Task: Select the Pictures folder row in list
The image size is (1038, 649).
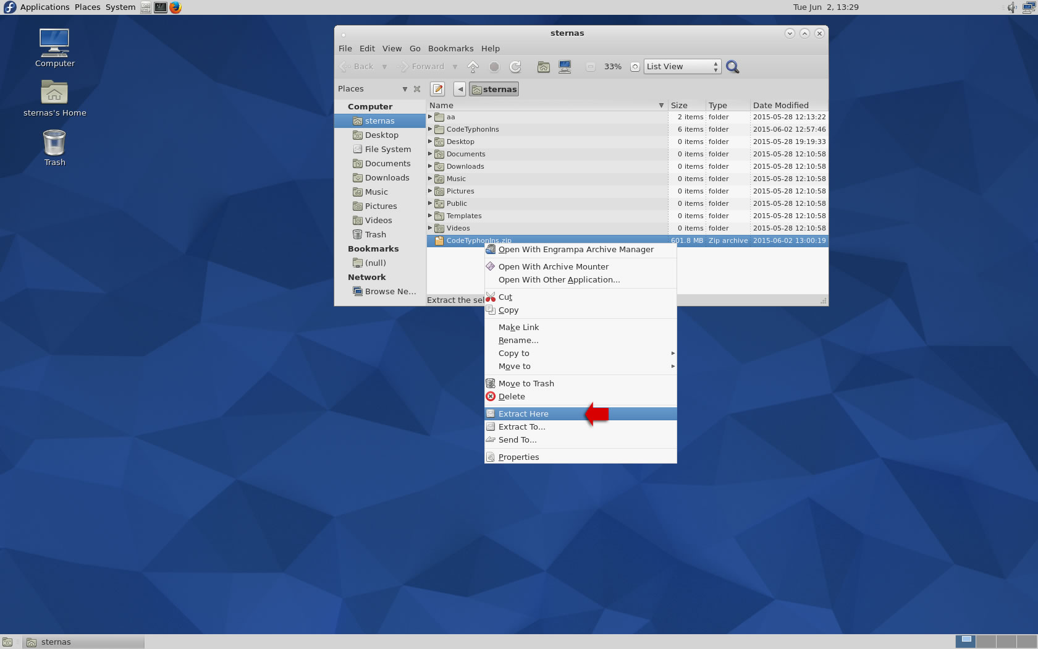Action: [x=627, y=191]
